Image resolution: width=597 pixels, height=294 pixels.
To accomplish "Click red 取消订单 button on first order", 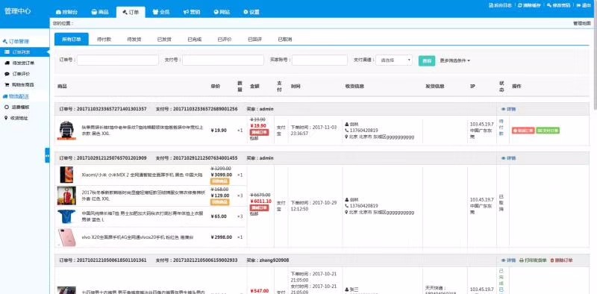I will point(523,131).
